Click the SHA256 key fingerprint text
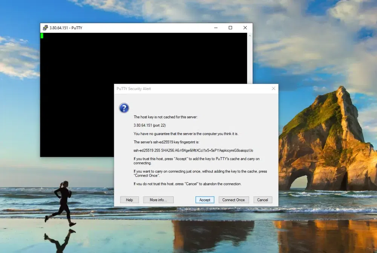 point(193,150)
